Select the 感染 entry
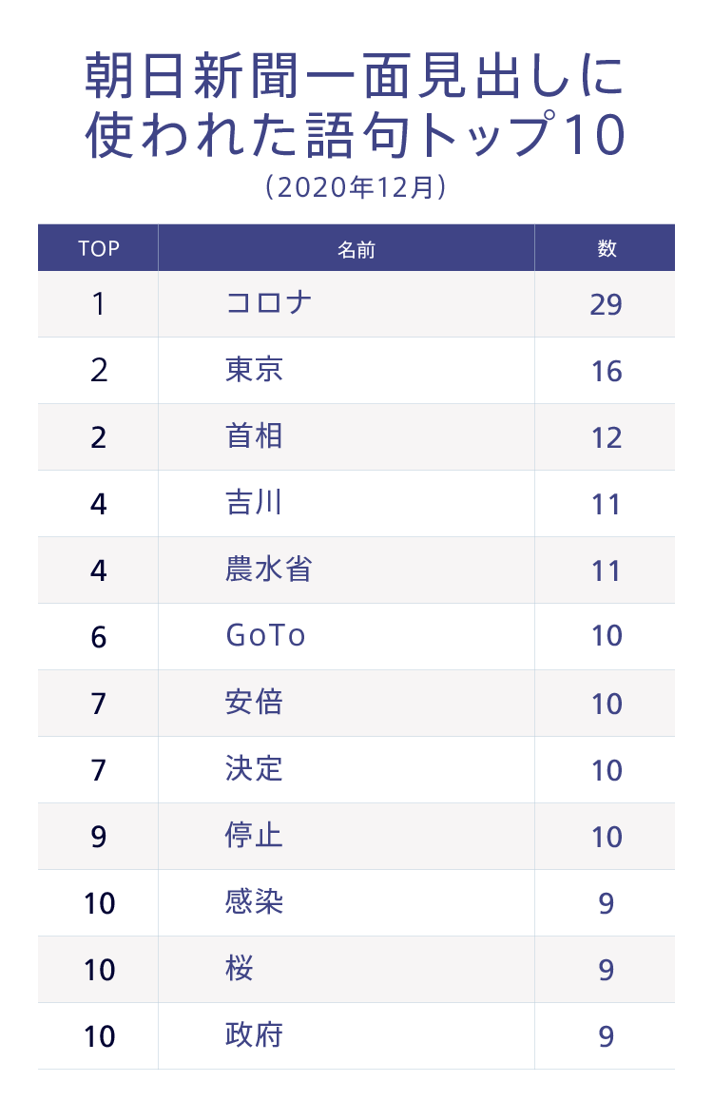 tap(254, 902)
